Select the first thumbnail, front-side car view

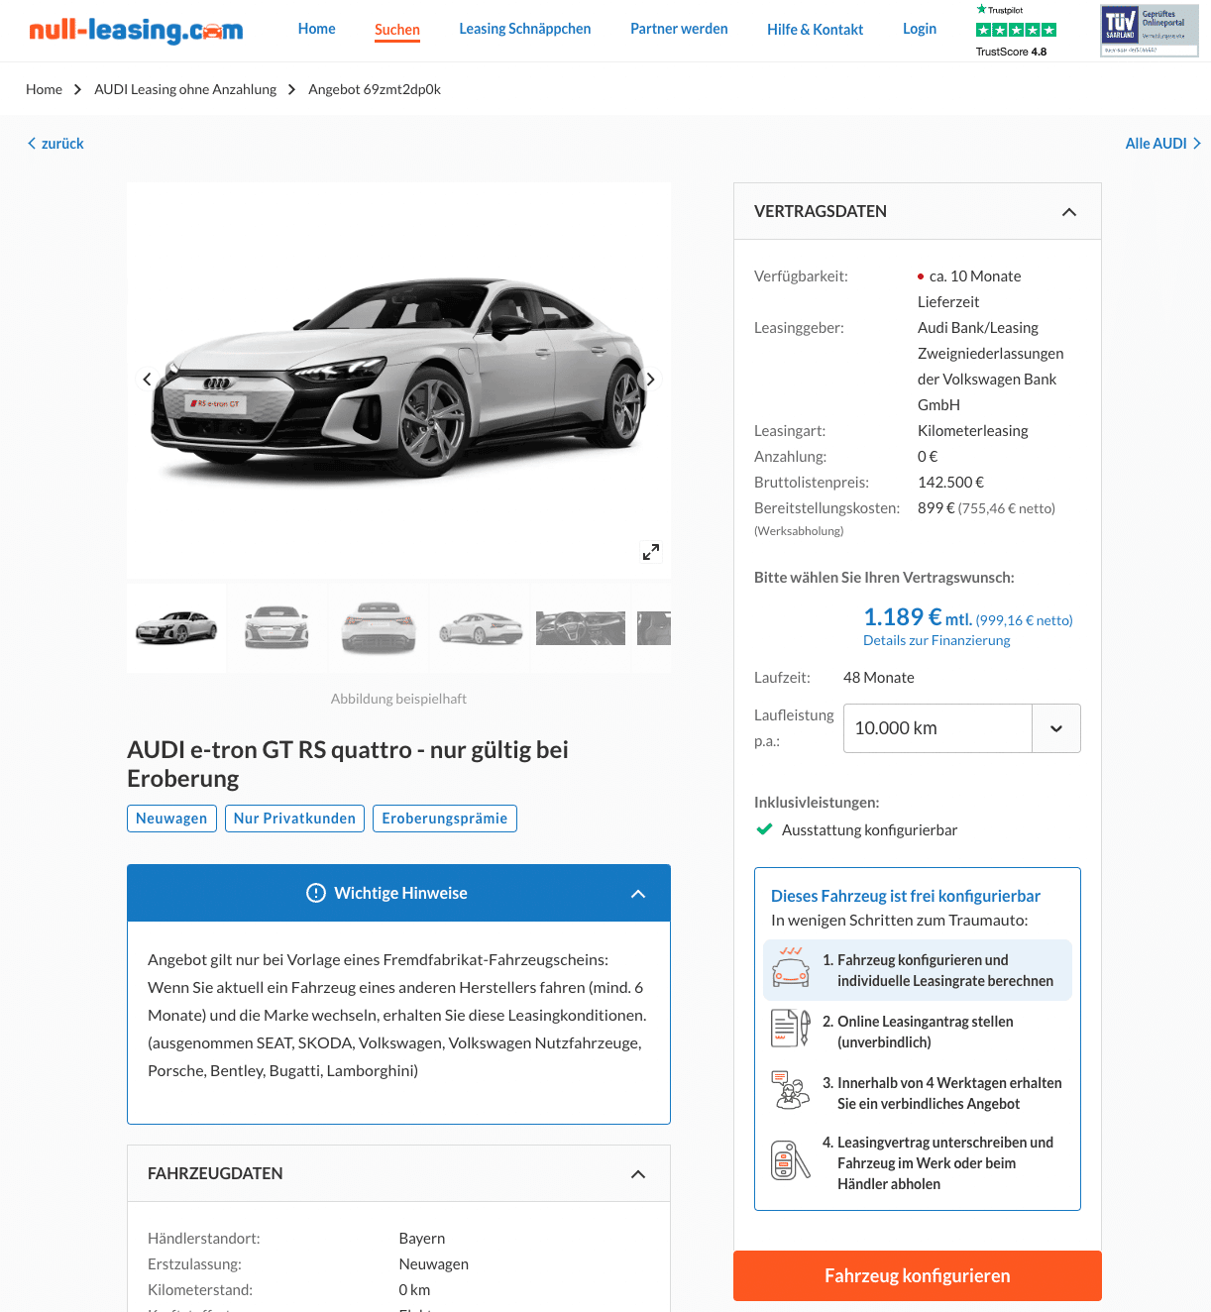(x=176, y=628)
